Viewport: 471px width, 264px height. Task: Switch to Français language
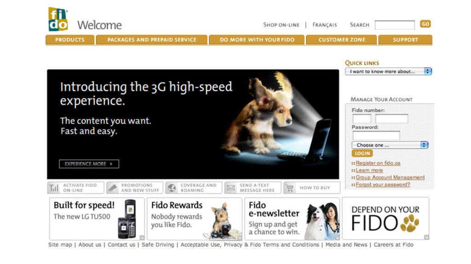point(324,25)
